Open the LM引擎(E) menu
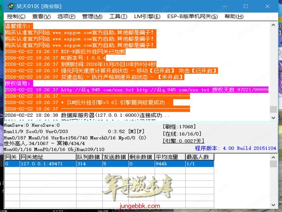282x212 pixels. pos(147,17)
